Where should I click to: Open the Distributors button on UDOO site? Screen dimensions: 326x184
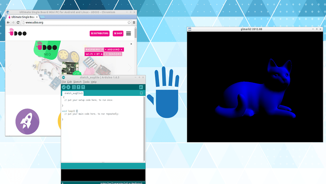100,33
